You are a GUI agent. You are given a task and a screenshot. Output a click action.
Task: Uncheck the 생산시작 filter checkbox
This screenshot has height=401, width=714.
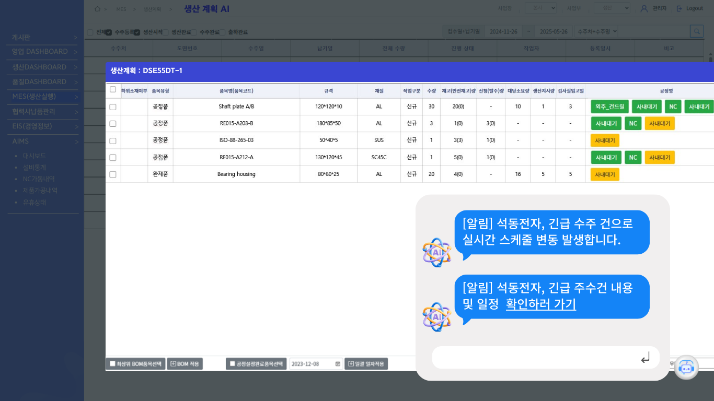point(137,32)
